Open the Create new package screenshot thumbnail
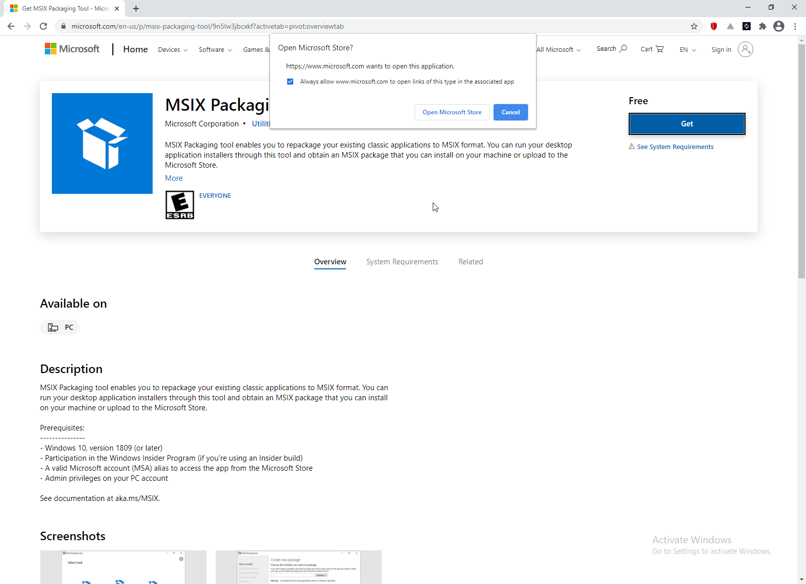806x584 pixels. 299,567
